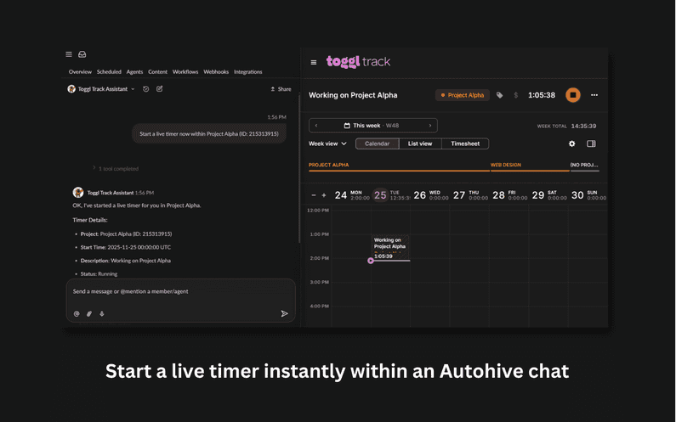The height and width of the screenshot is (422, 676).
Task: Select the Tuesday 25 date header
Action: [391, 195]
